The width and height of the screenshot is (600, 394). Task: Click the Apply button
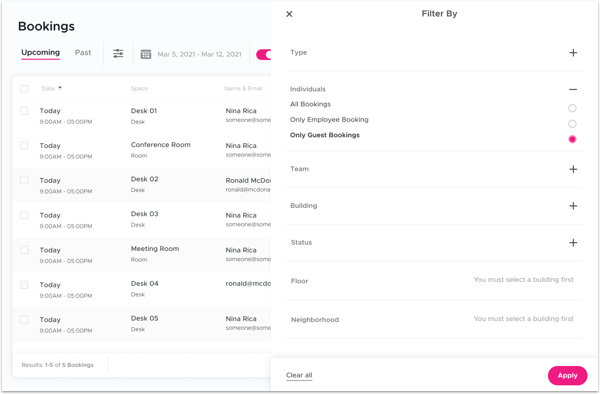coord(568,376)
